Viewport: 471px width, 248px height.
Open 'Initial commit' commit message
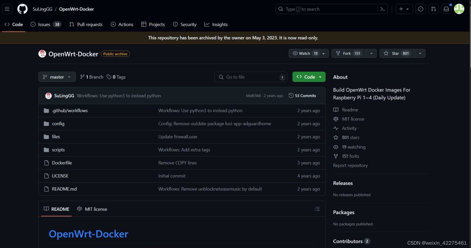172,176
